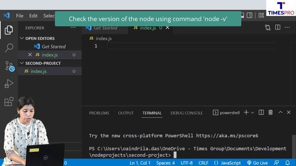Image resolution: width=296 pixels, height=166 pixels.
Task: Change indentation via Spaces: 4
Action: point(166,163)
